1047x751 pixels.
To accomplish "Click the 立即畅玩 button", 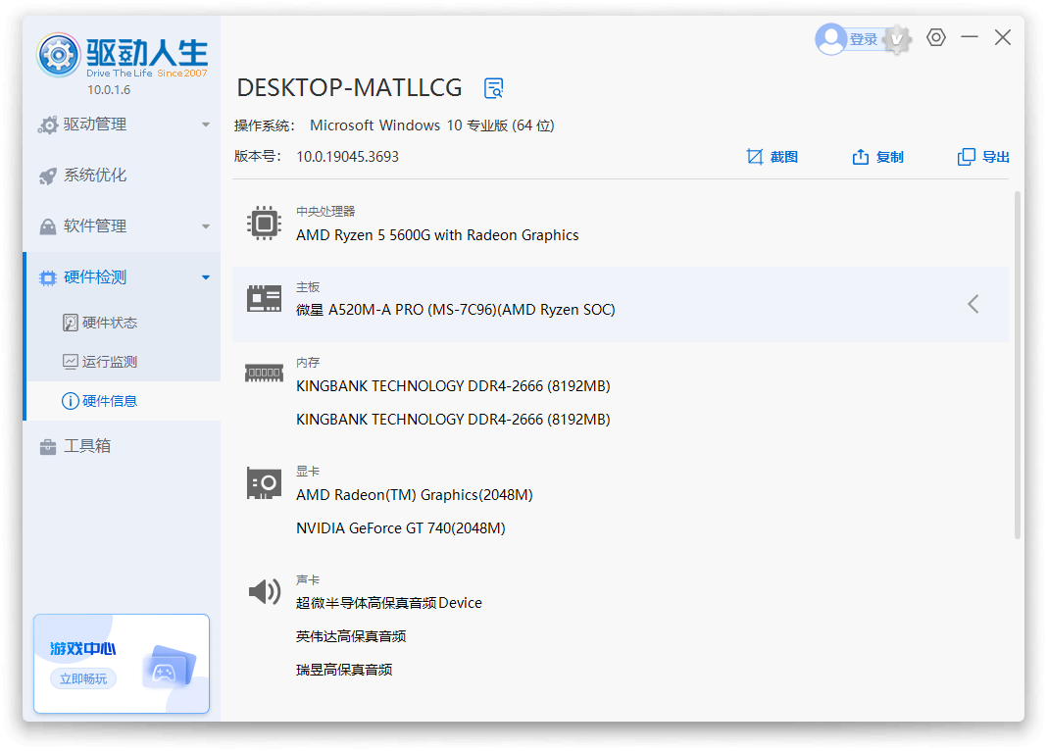I will 83,678.
